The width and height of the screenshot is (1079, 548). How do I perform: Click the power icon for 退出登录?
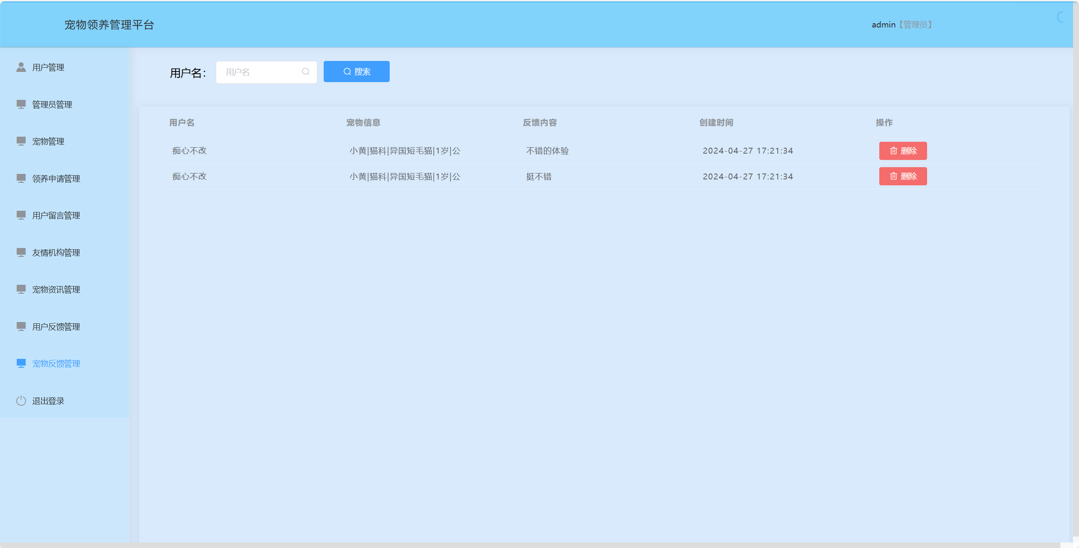tap(21, 401)
